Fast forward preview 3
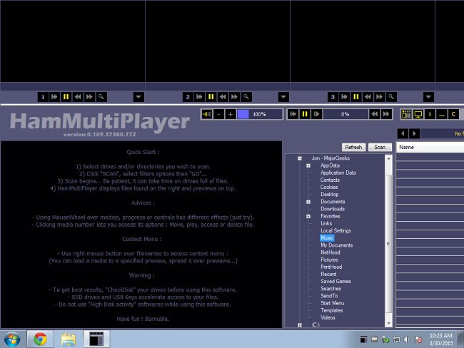This screenshot has height=348, width=464. 379,97
